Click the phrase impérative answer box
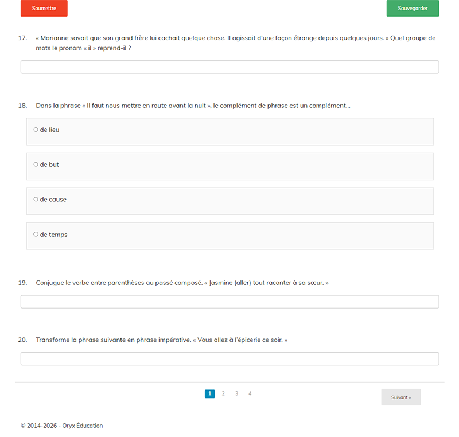The height and width of the screenshot is (437, 459). (229, 359)
